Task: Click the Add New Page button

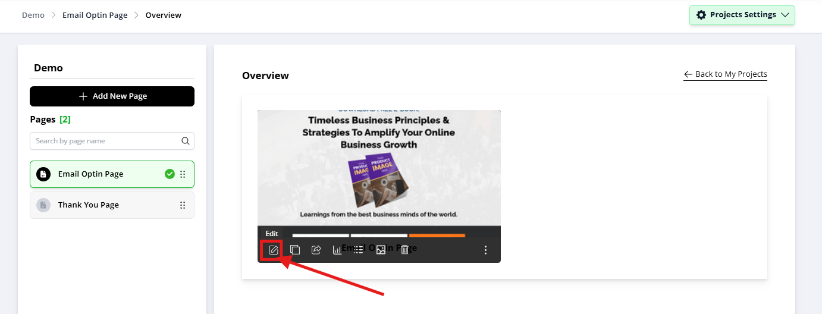Action: (x=112, y=96)
